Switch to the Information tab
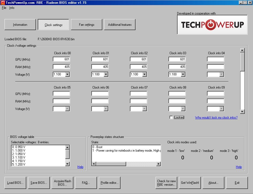Screen dimensions: 253x194 click(20, 25)
